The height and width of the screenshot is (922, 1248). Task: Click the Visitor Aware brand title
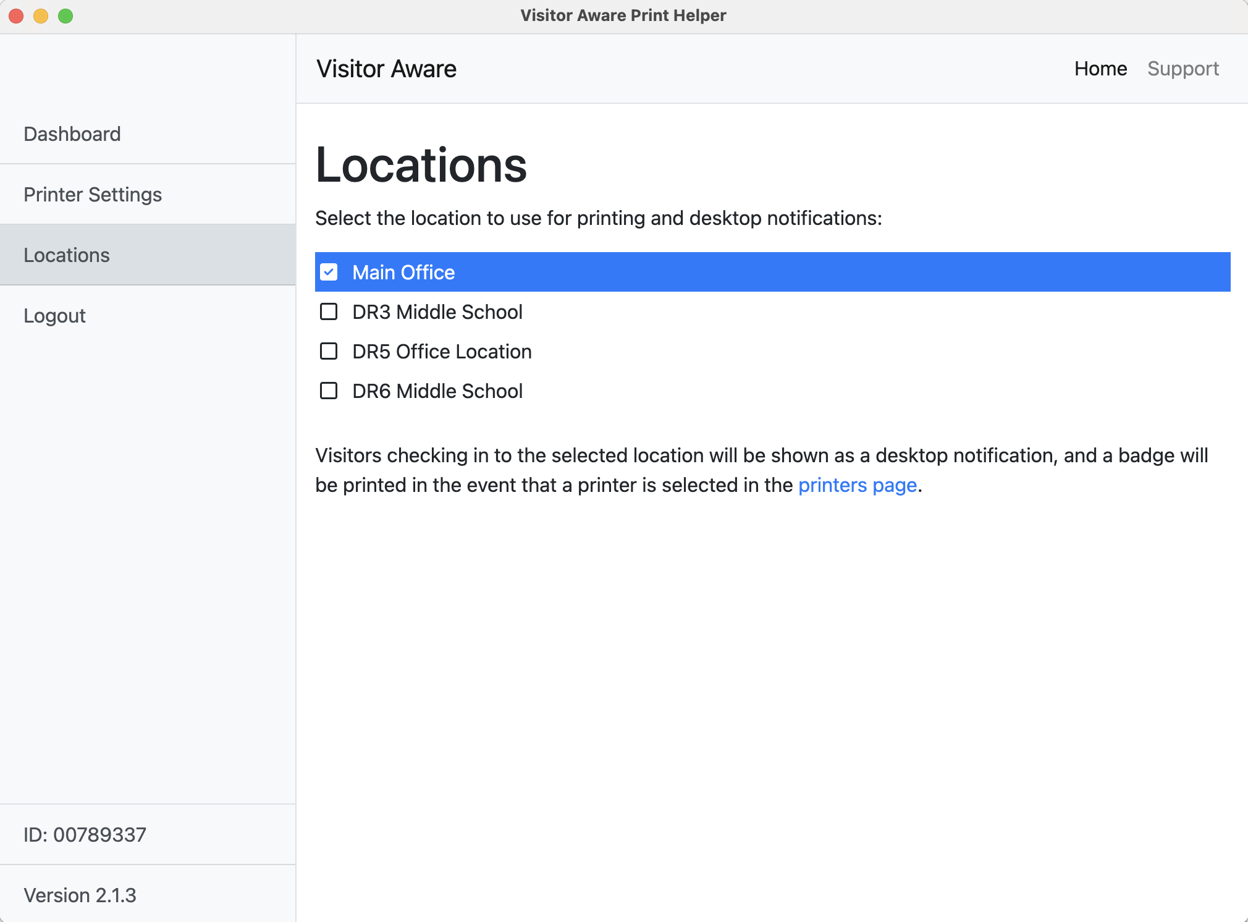(386, 69)
